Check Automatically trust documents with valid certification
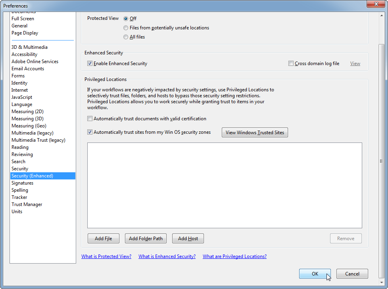Viewport: 388px width, 289px height. [x=90, y=119]
